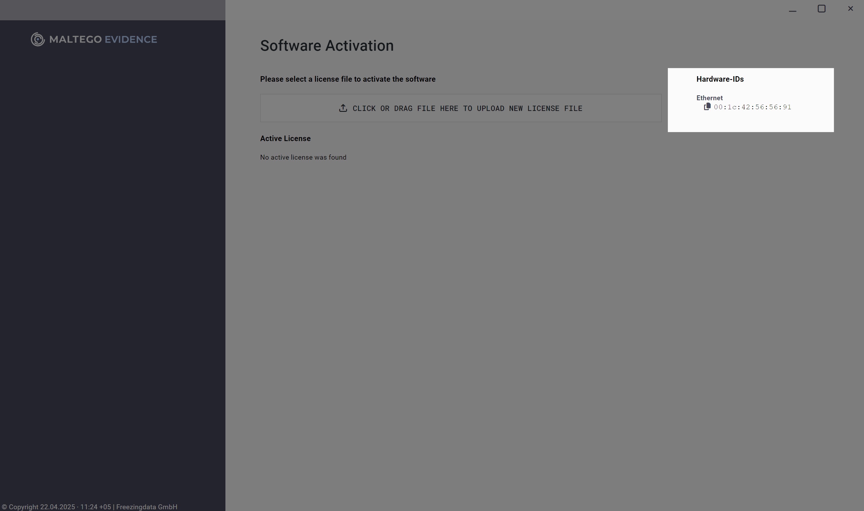Screen dimensions: 864x511
Task: Close the Maltego Evidence window
Action: 850,9
